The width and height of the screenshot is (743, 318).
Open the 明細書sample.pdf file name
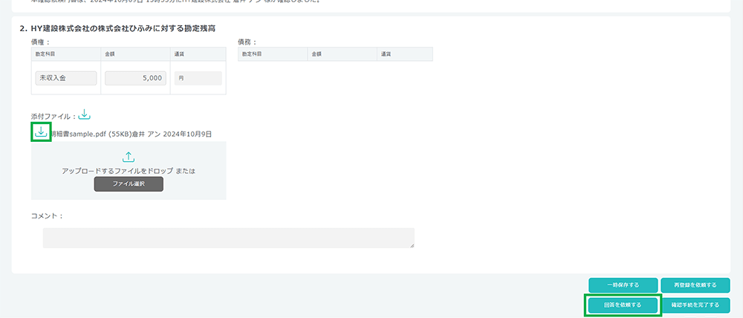click(79, 134)
